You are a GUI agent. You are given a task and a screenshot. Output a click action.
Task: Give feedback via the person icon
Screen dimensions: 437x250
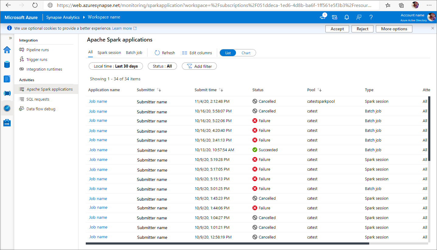tap(359, 17)
